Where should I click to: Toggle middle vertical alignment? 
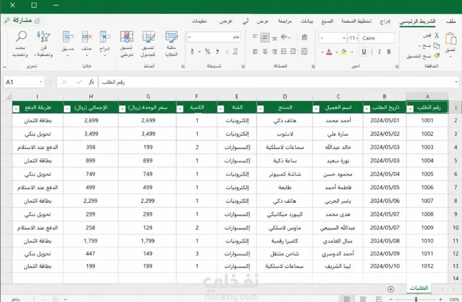tap(265, 38)
